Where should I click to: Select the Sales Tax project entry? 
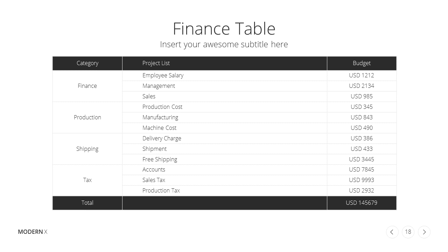pyautogui.click(x=154, y=180)
